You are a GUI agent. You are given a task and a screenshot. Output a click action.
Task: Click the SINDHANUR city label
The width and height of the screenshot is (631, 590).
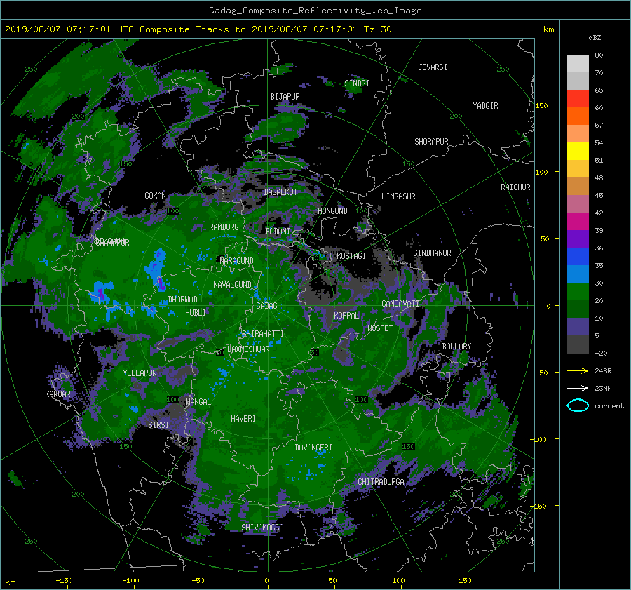click(432, 253)
